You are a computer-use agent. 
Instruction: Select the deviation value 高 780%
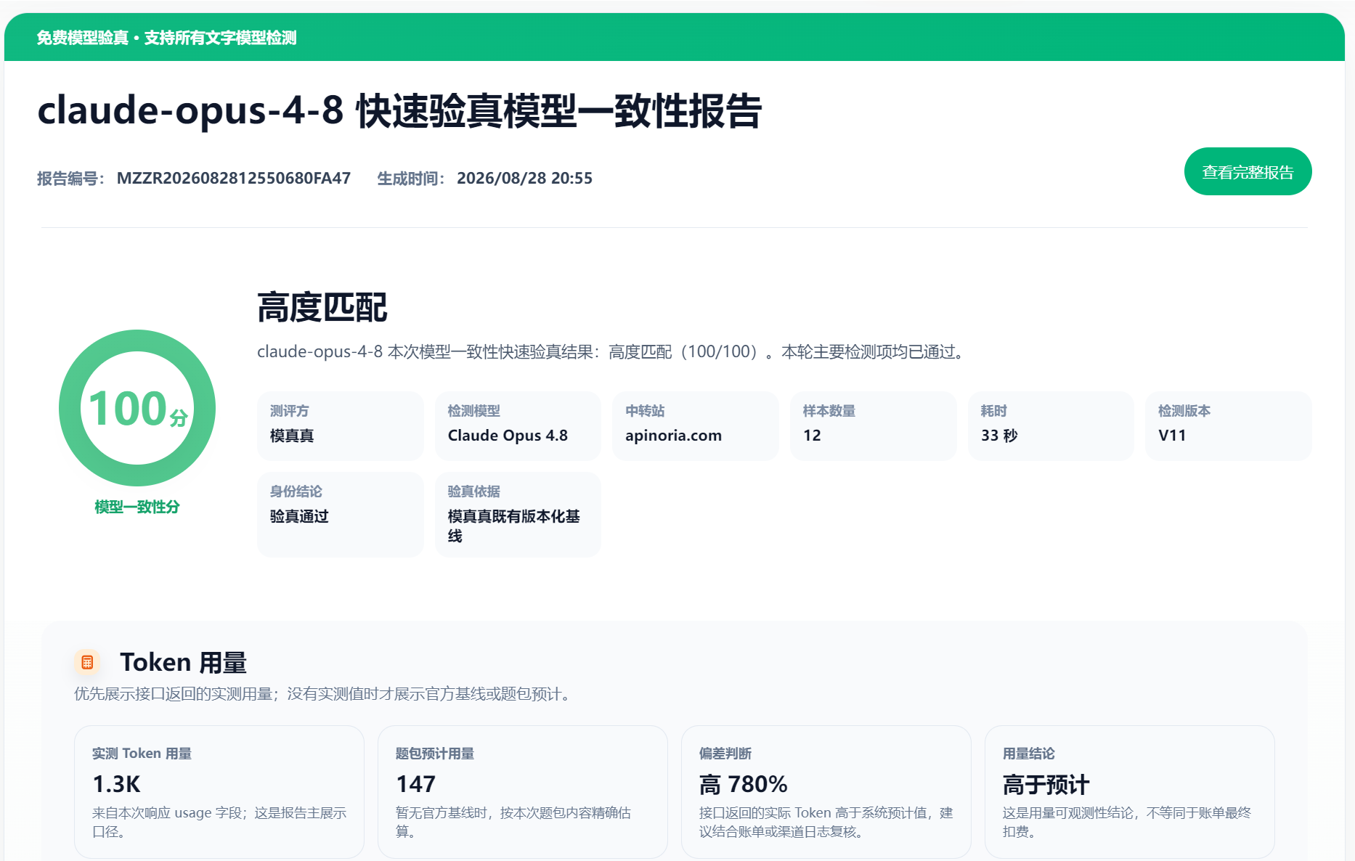click(x=744, y=784)
